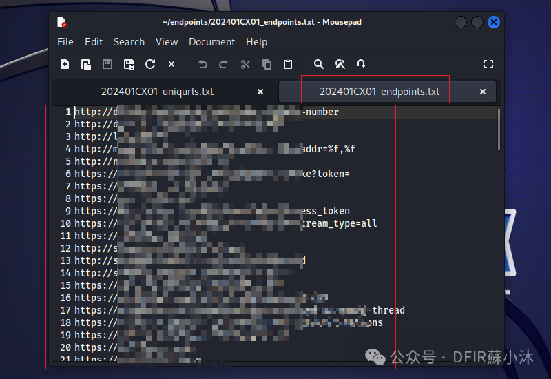Create a new document with toolbar icon

[65, 64]
